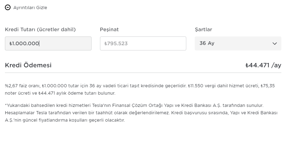Click the Şartlar label above dropdown
Screen dimensions: 294x143
pyautogui.click(x=203, y=29)
